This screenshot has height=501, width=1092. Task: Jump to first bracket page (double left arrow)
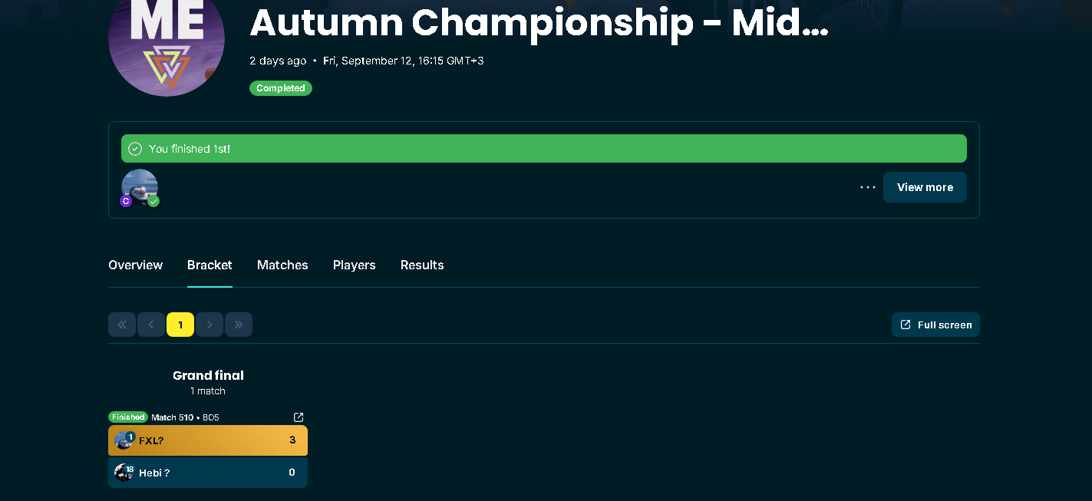tap(122, 325)
